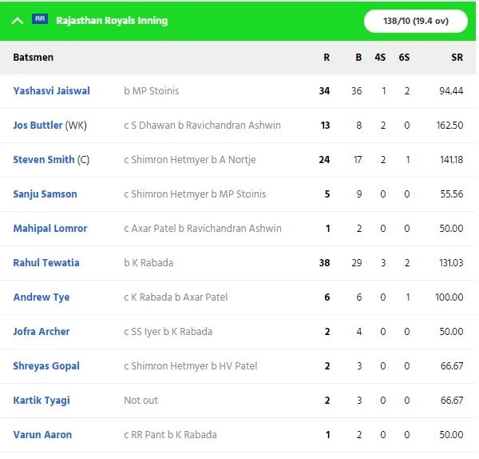View Rahul Tewatia player page
479x459 pixels.
pos(46,262)
